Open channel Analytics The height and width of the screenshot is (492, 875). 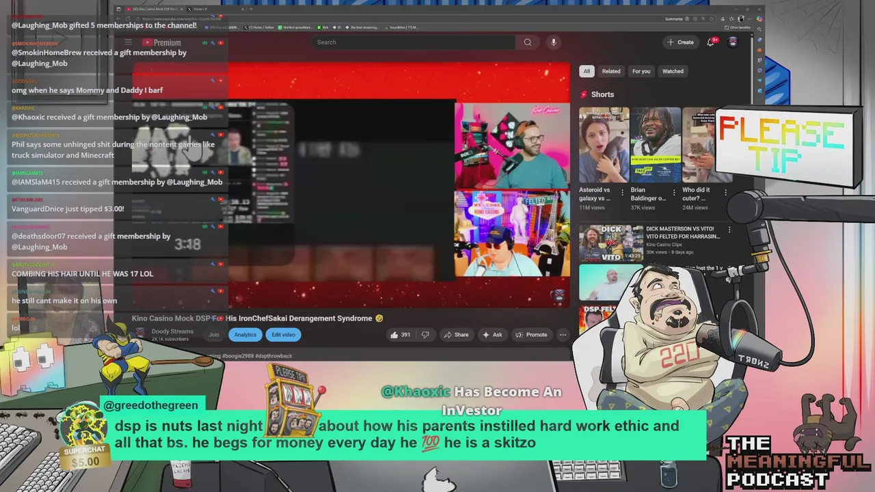[x=245, y=335]
